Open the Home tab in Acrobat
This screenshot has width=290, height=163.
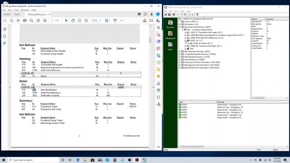(x=7, y=14)
